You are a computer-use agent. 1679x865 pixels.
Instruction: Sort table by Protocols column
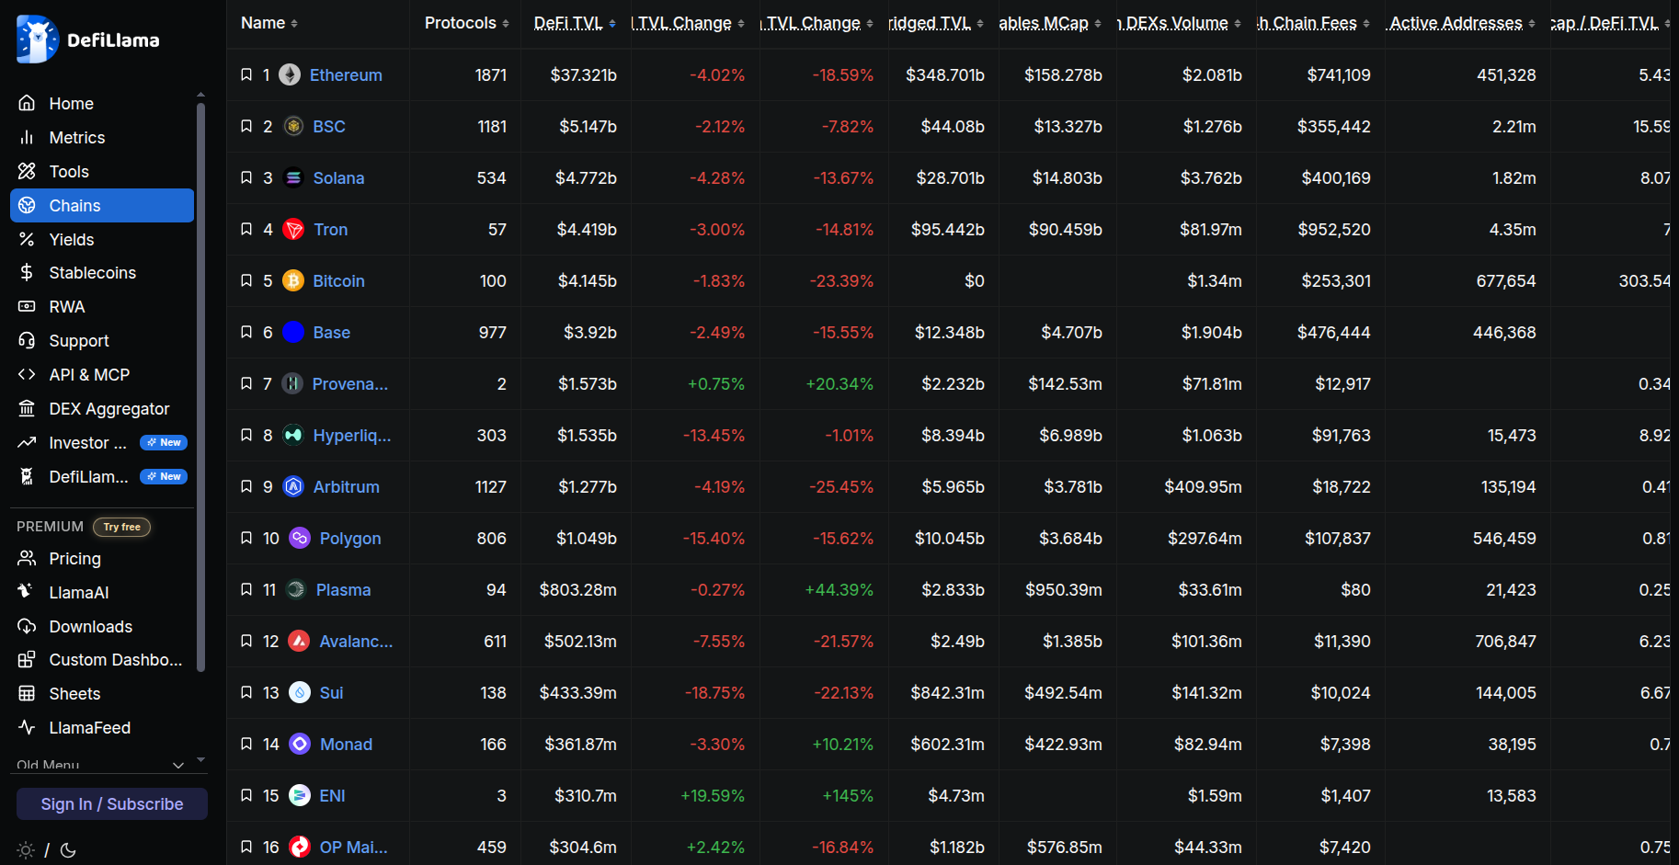click(466, 23)
